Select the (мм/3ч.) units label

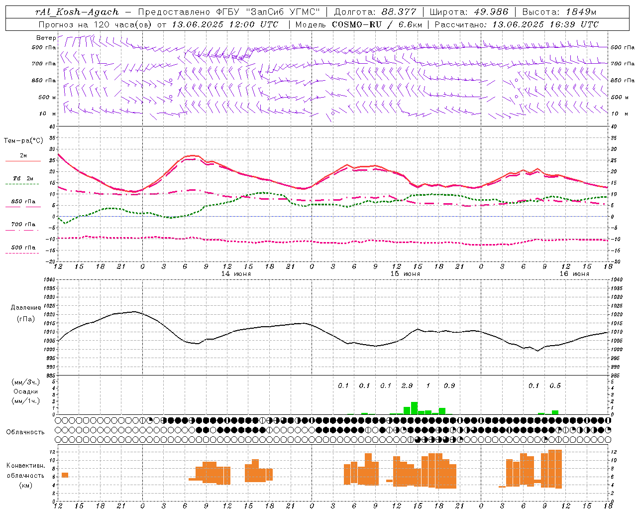[26, 382]
